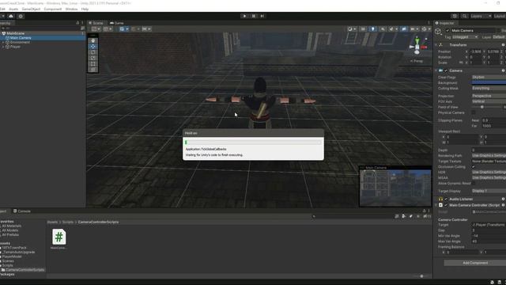The height and width of the screenshot is (285, 506).
Task: Select the combined Transform tool
Action: (93, 70)
